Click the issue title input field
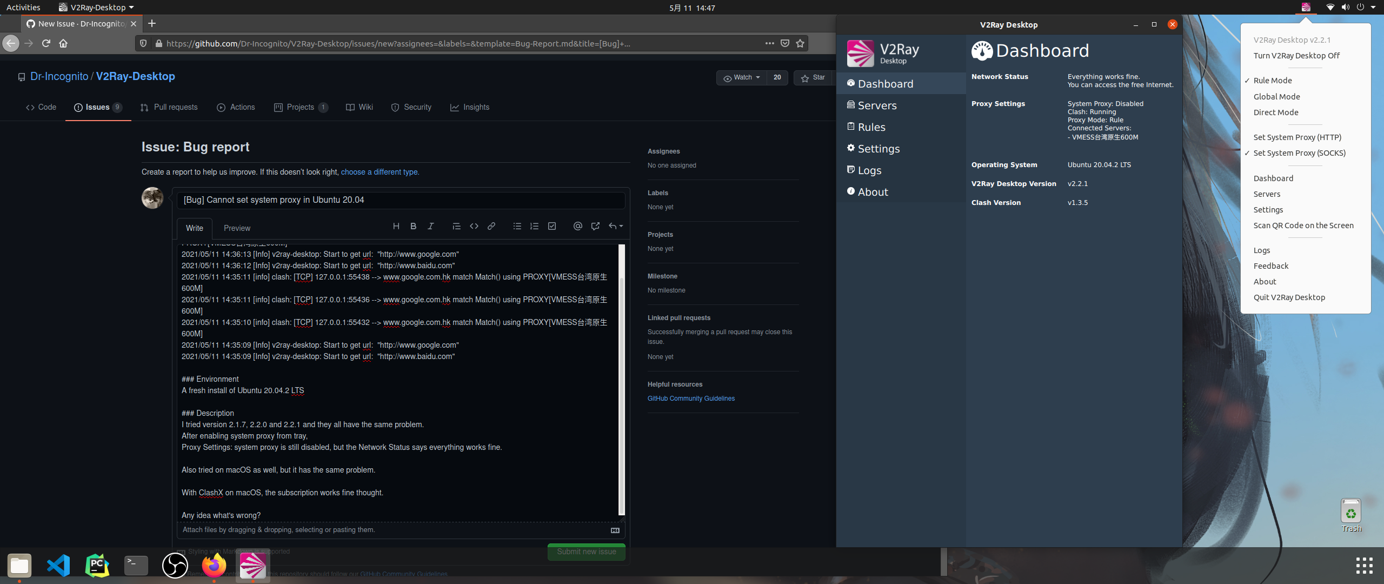Viewport: 1384px width, 584px height. click(x=400, y=200)
